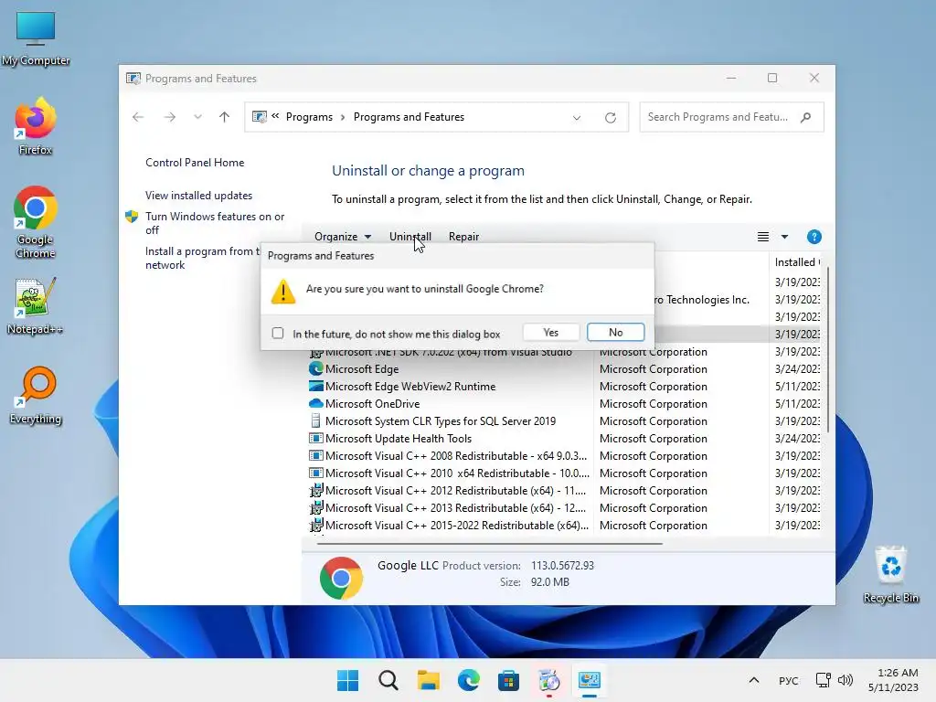Click the OneDrive cloud icon in list
Viewport: 936px width, 702px height.
click(315, 403)
